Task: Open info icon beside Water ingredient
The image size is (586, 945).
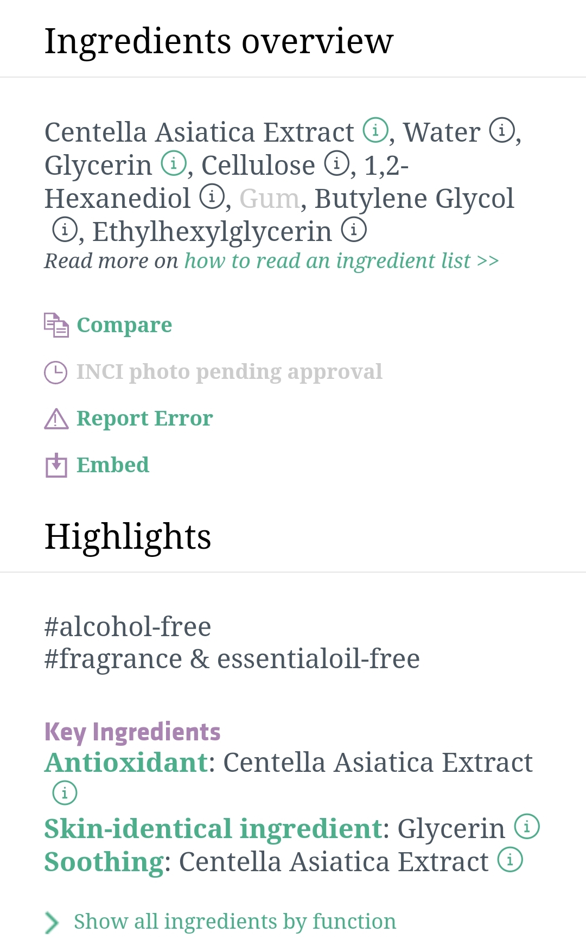Action: tap(502, 131)
